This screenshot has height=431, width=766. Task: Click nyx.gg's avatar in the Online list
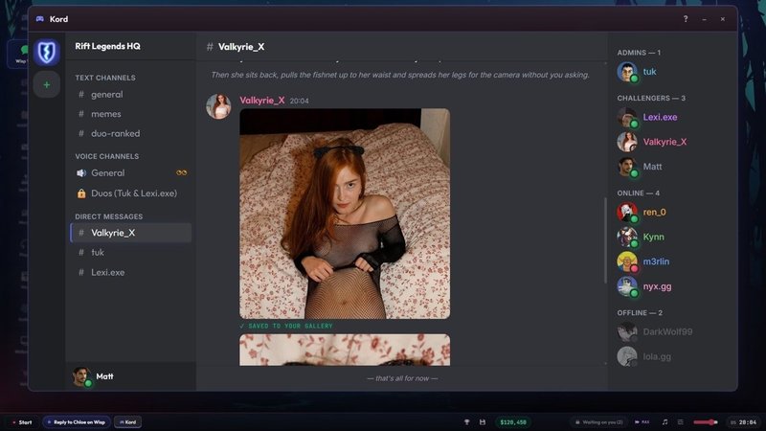tap(627, 286)
